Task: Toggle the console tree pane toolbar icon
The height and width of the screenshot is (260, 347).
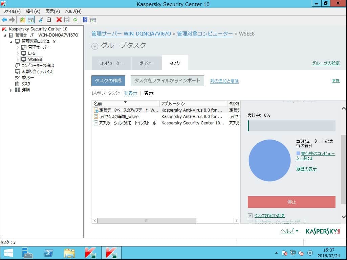Action: click(x=31, y=20)
